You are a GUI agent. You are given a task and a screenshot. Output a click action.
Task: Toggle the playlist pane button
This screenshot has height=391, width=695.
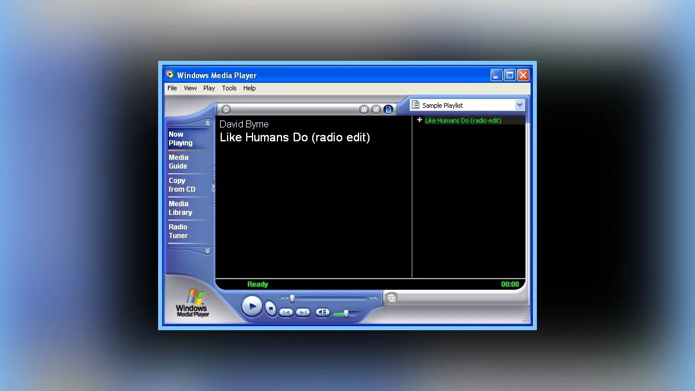coord(388,109)
